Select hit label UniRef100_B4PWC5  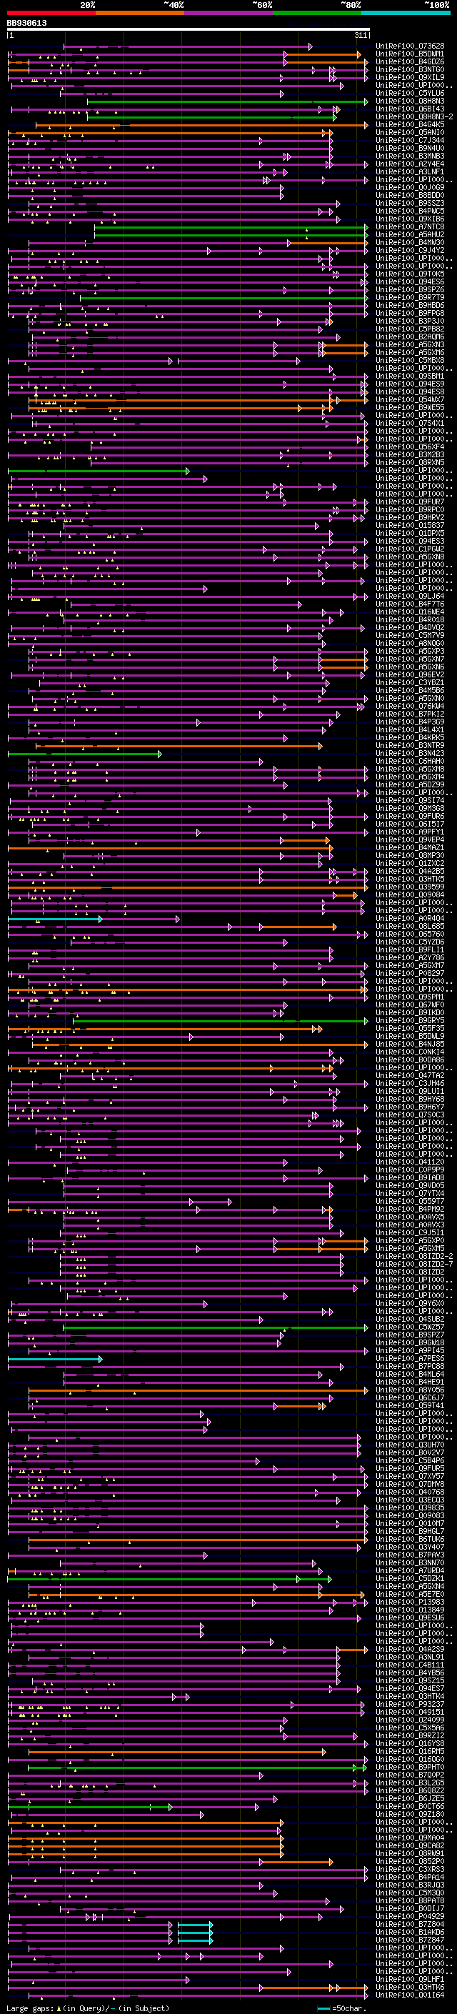(410, 211)
